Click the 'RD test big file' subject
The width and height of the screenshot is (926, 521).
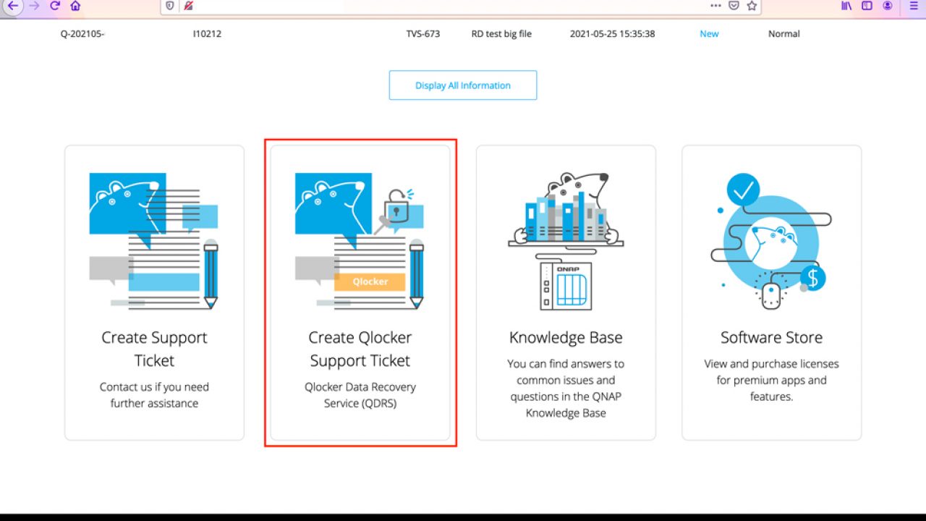[x=501, y=34]
